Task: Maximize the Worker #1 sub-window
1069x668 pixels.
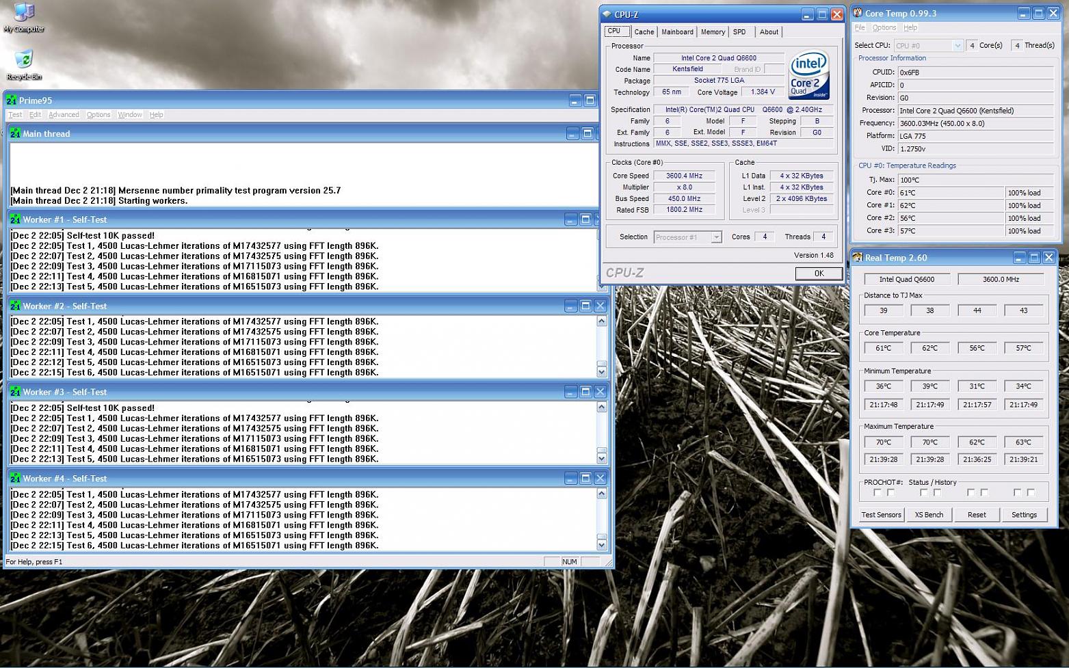Action: pyautogui.click(x=585, y=219)
